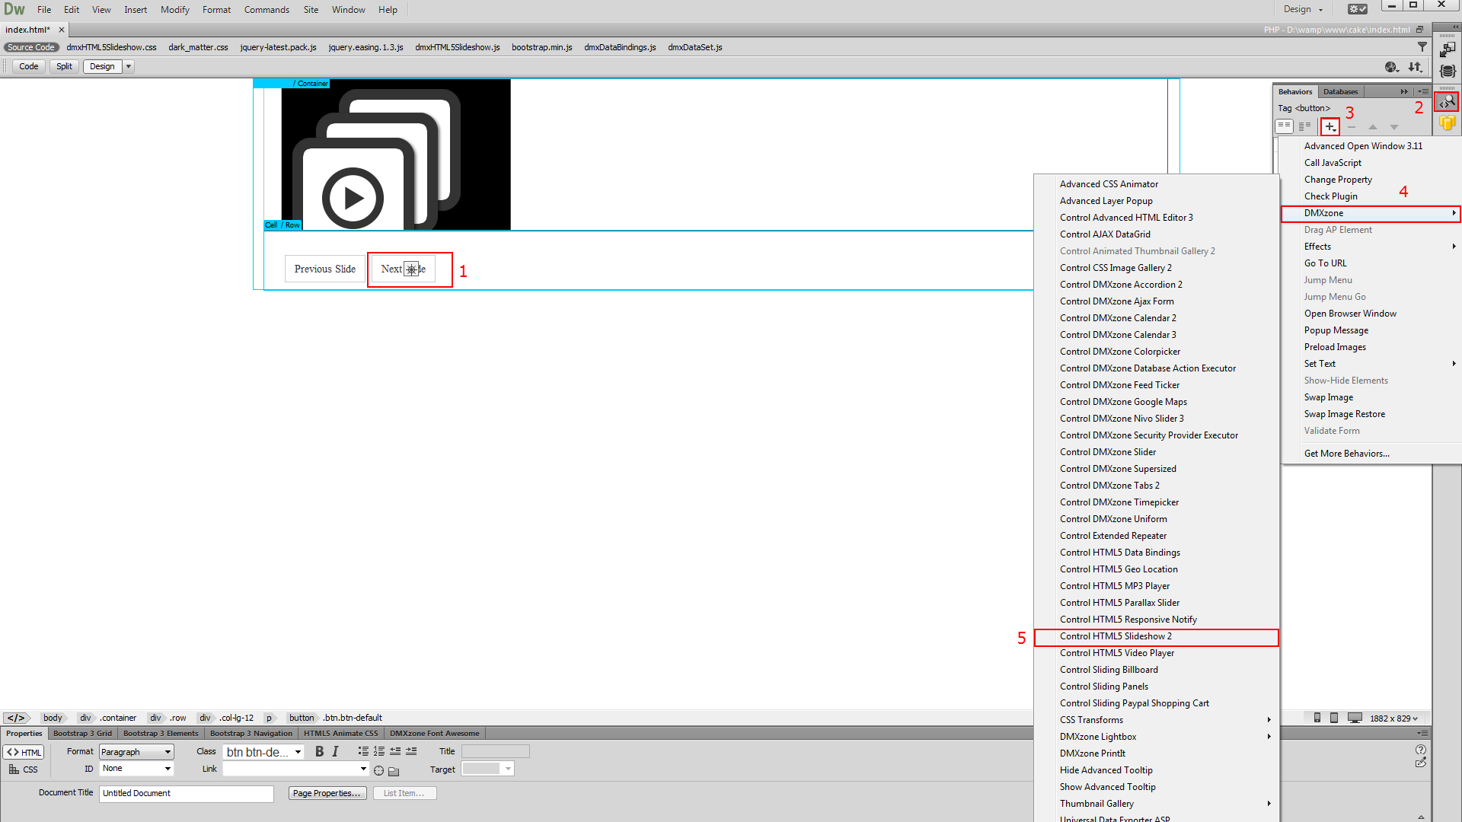The width and height of the screenshot is (1462, 822).
Task: Click the Page Properties button
Action: (x=327, y=793)
